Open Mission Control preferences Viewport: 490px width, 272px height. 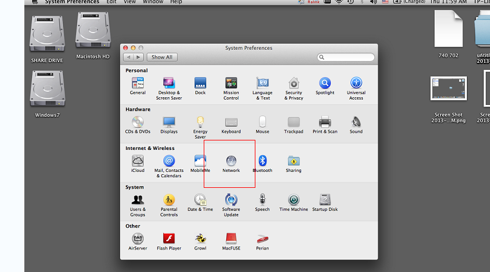[x=231, y=88]
